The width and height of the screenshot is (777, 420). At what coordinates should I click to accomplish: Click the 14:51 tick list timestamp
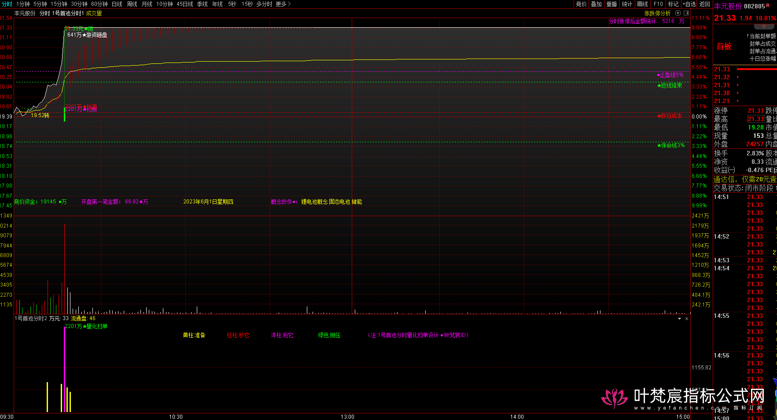click(x=721, y=197)
